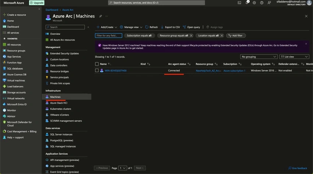Open All Azure Arc resources
Screen dimensions: 313x174
click(63, 40)
